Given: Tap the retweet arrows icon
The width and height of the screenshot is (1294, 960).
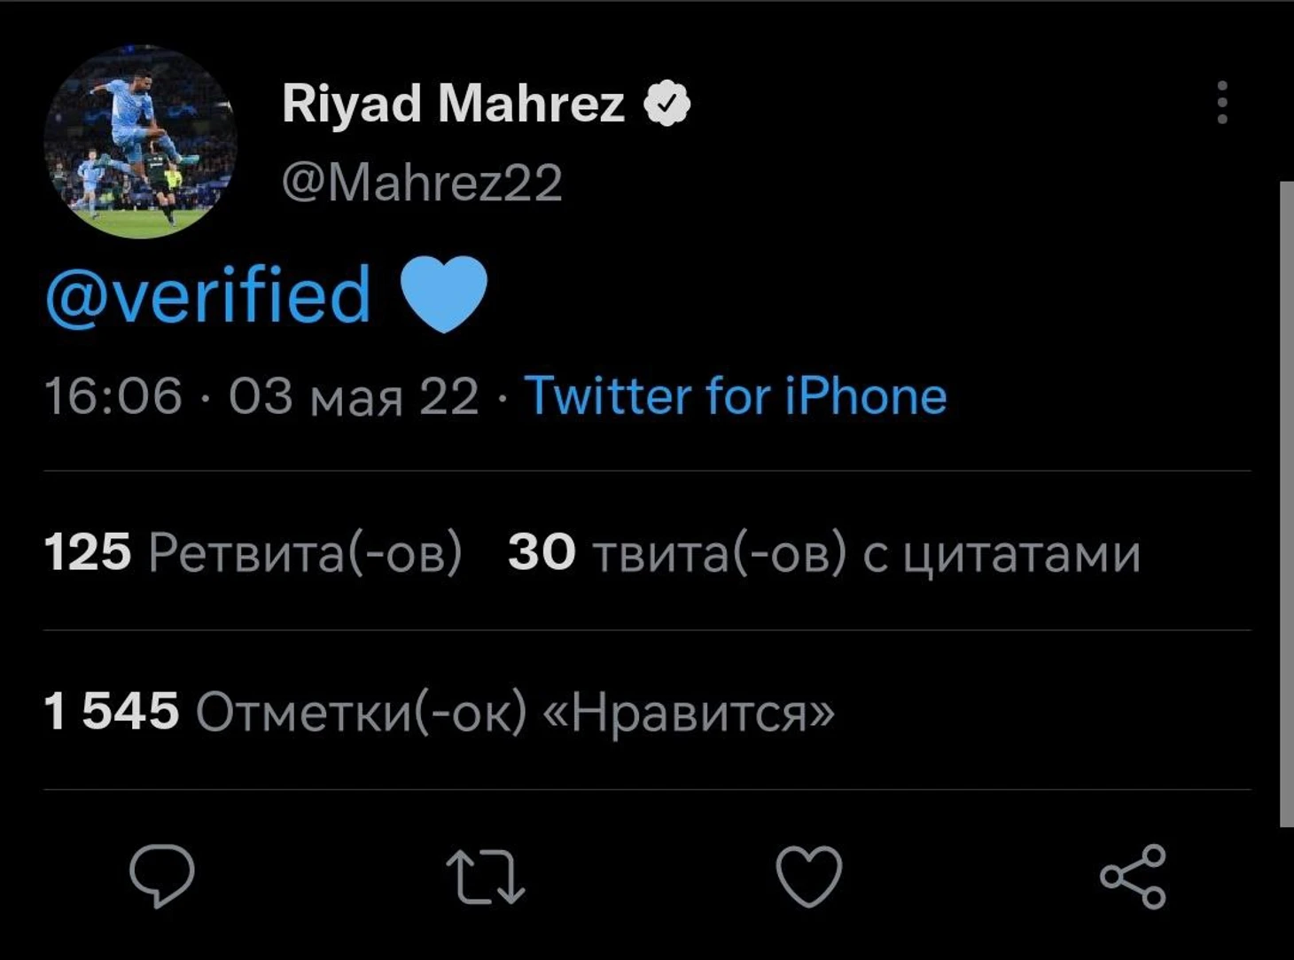Looking at the screenshot, I should click(x=485, y=877).
